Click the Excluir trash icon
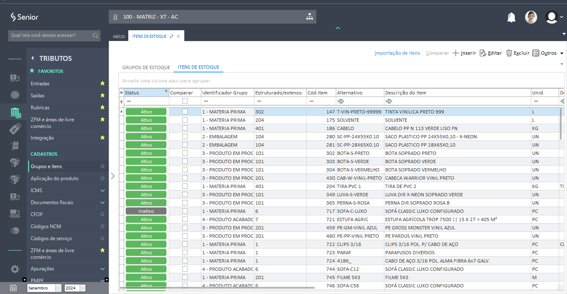Image resolution: width=567 pixels, height=294 pixels. click(x=509, y=53)
